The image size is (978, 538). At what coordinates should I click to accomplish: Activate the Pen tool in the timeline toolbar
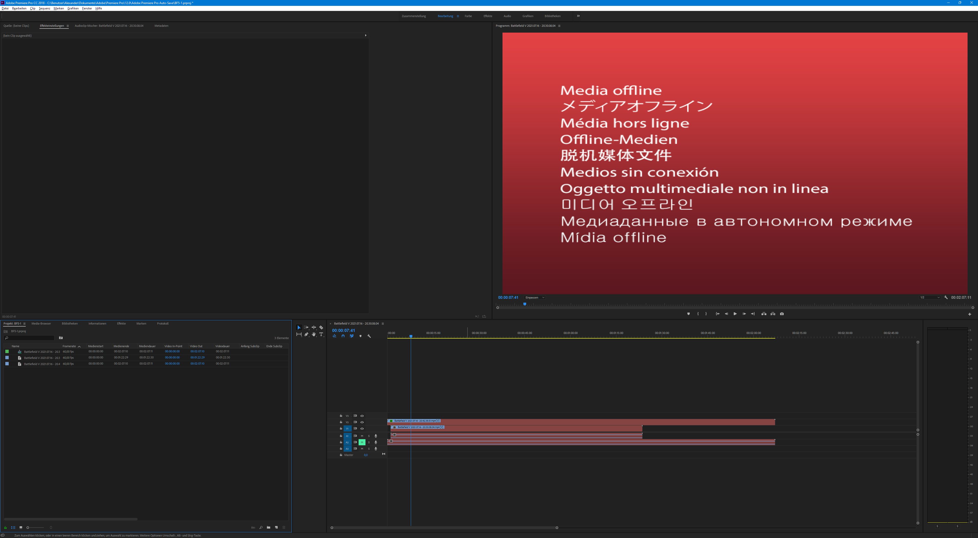(306, 334)
